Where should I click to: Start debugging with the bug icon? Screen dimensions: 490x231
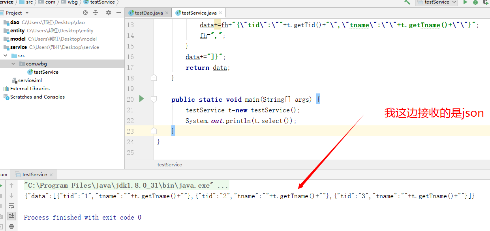point(475,2)
